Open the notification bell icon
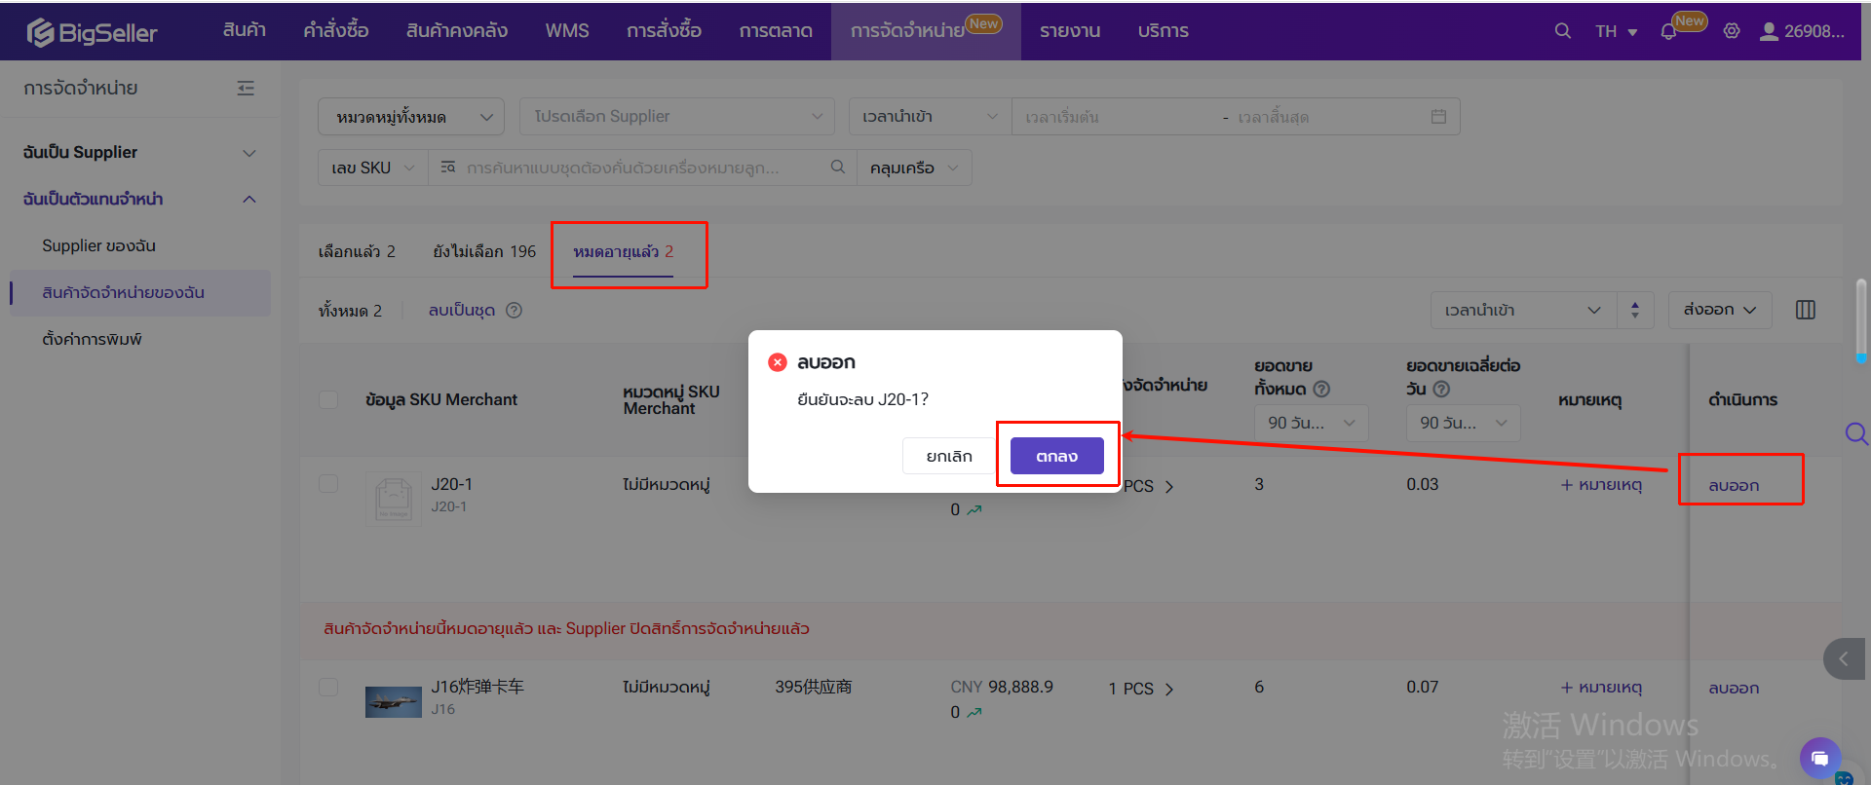This screenshot has height=785, width=1871. click(1668, 32)
